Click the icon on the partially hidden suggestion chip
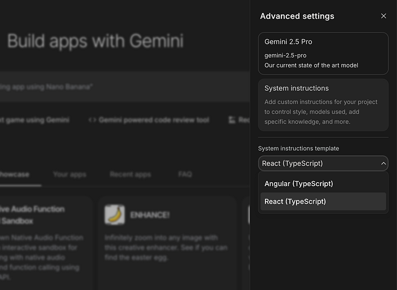This screenshot has height=290, width=397. coord(232,120)
